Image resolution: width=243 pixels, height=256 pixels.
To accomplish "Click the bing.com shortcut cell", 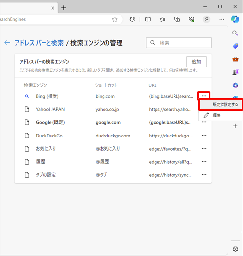I will pos(105,96).
